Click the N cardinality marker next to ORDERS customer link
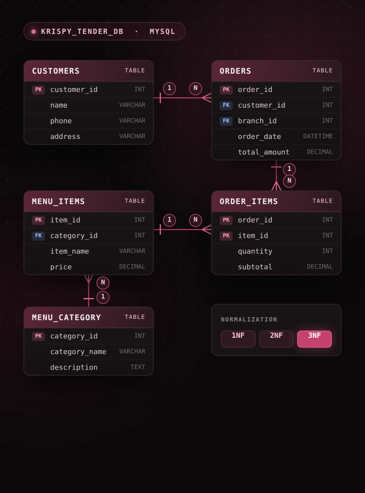 pyautogui.click(x=196, y=88)
